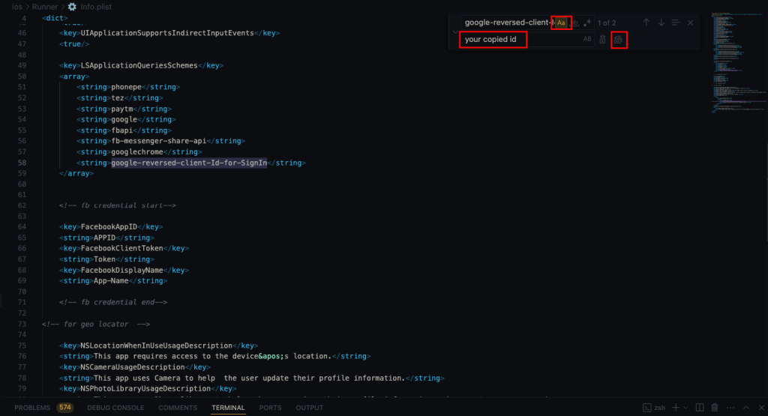Switch to the DEBUG CONSOLE tab

tap(115, 408)
